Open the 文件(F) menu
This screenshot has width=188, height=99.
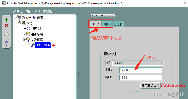point(18,11)
